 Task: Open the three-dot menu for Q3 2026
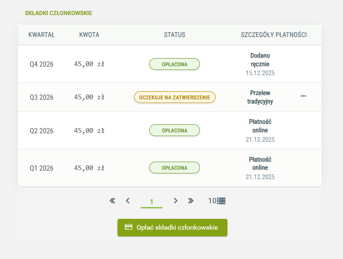click(303, 96)
